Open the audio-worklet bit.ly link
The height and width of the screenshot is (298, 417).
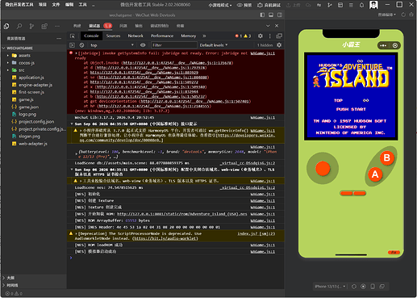pos(165,238)
